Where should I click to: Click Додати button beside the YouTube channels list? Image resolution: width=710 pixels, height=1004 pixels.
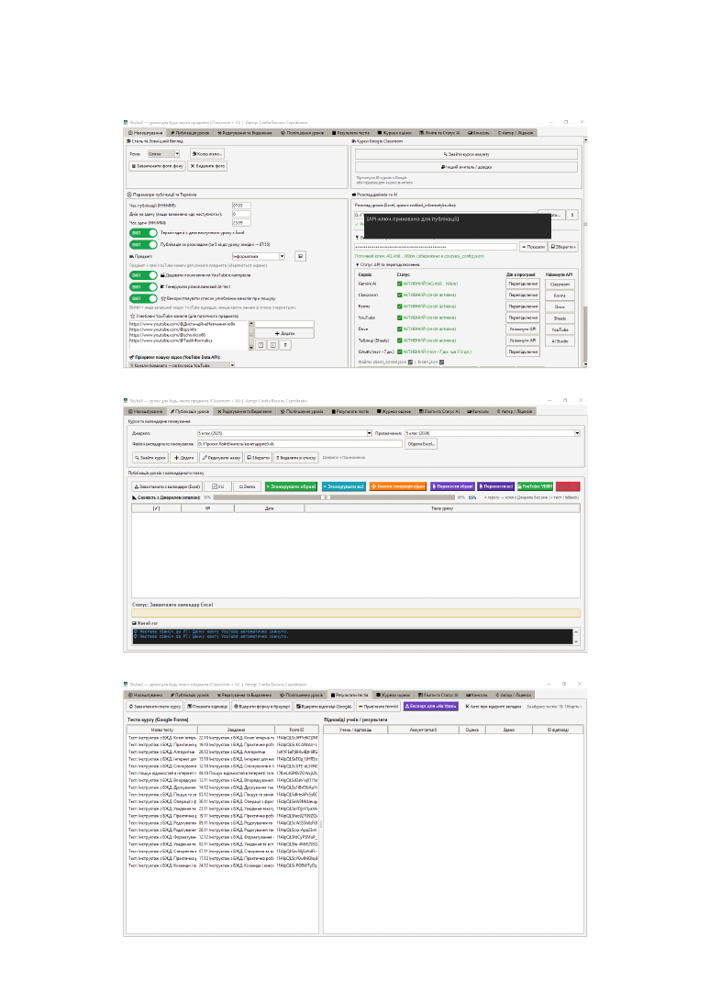[x=284, y=334]
